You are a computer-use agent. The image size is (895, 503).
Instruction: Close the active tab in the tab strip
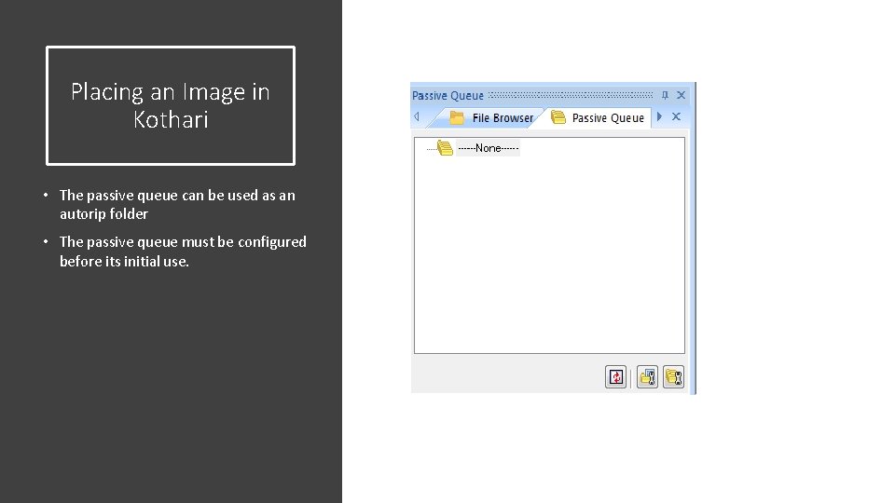[676, 117]
